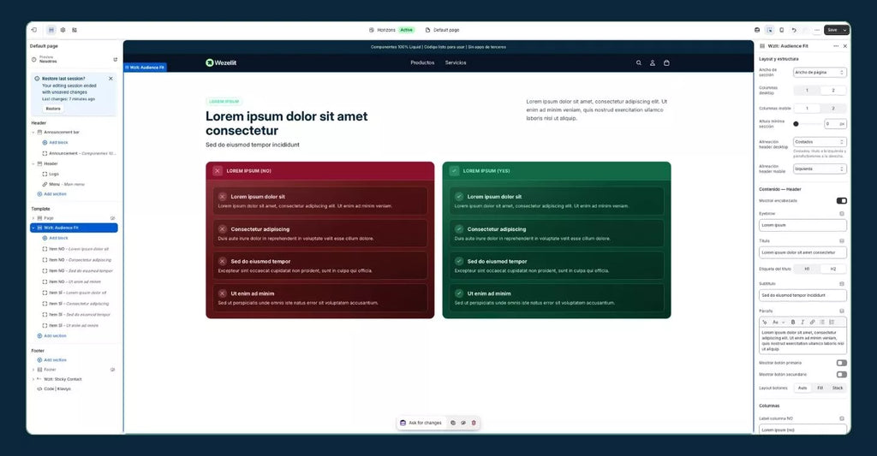
Task: Add section under Header group
Action: (51, 194)
